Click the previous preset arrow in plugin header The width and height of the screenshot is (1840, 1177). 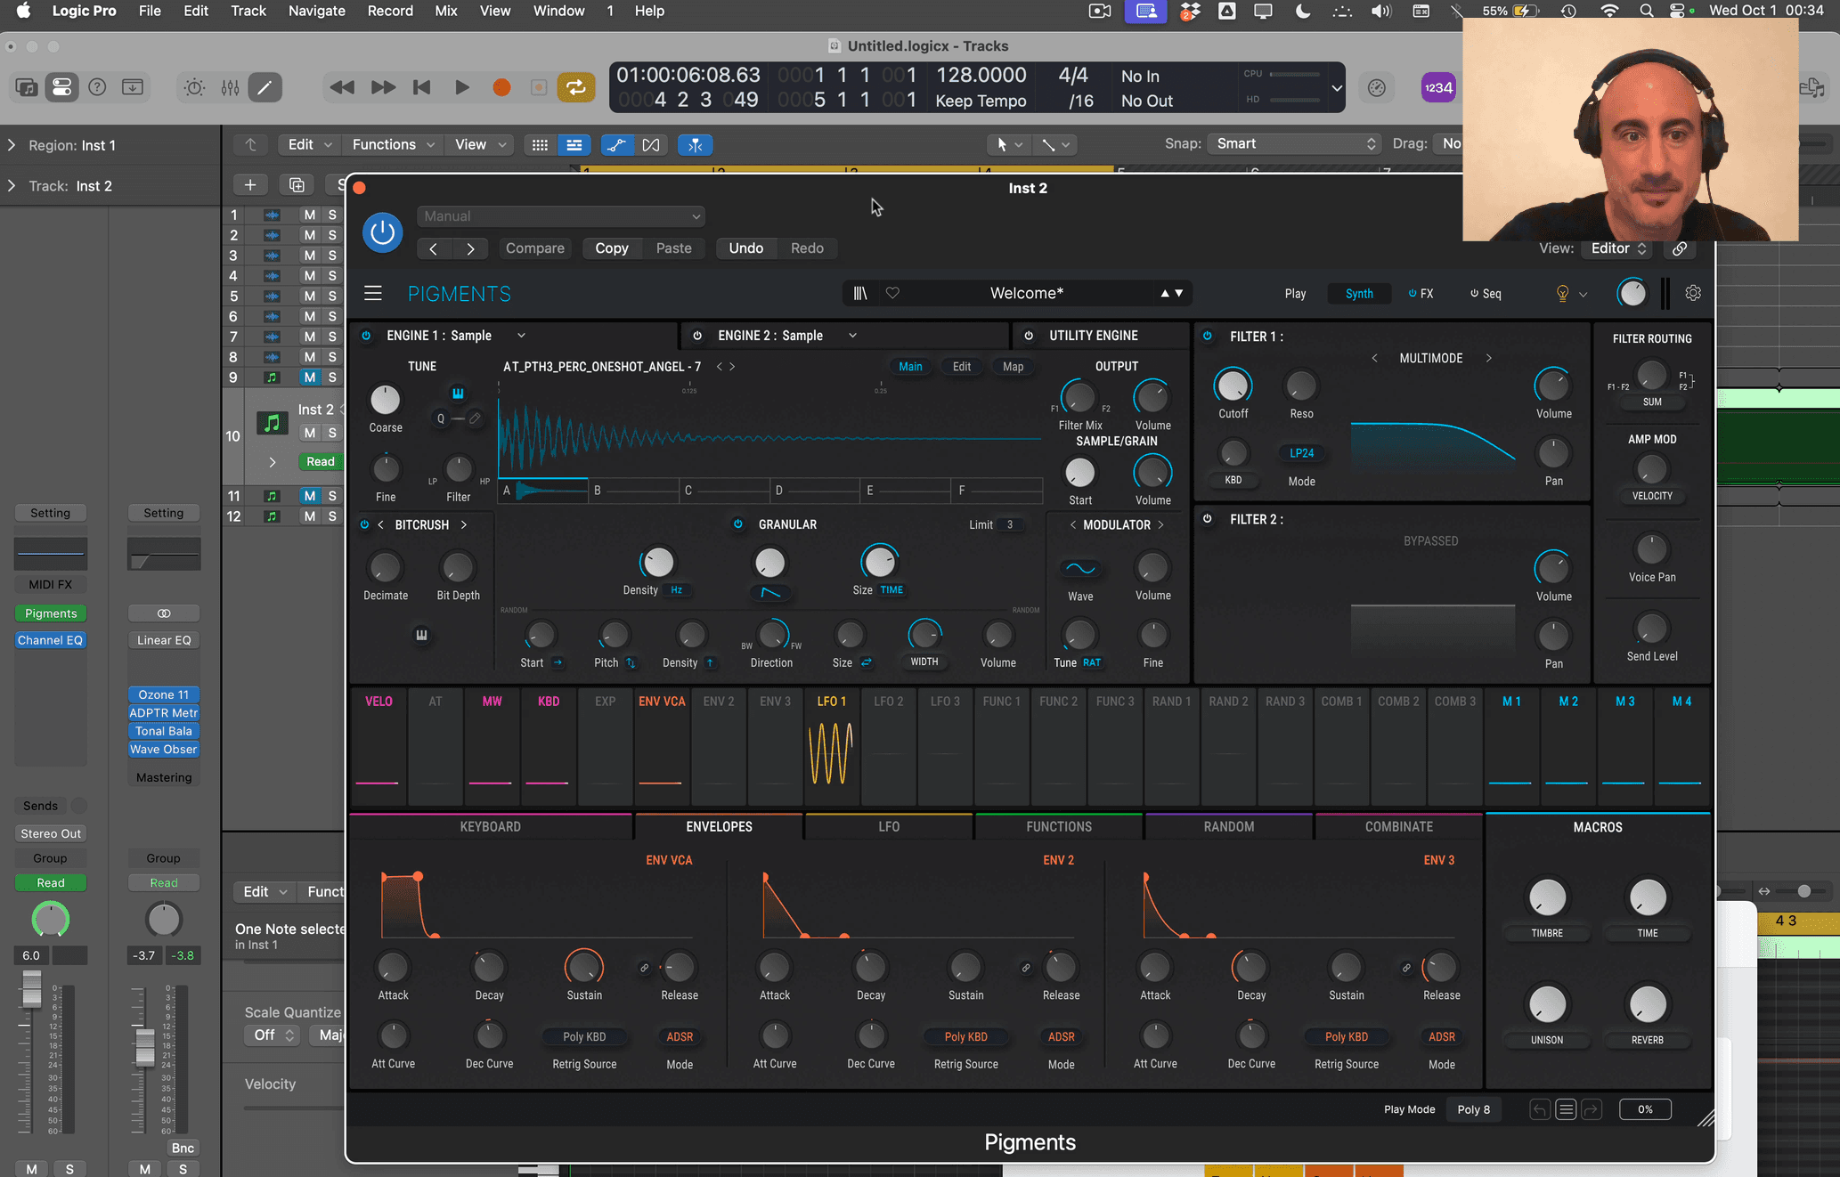434,248
